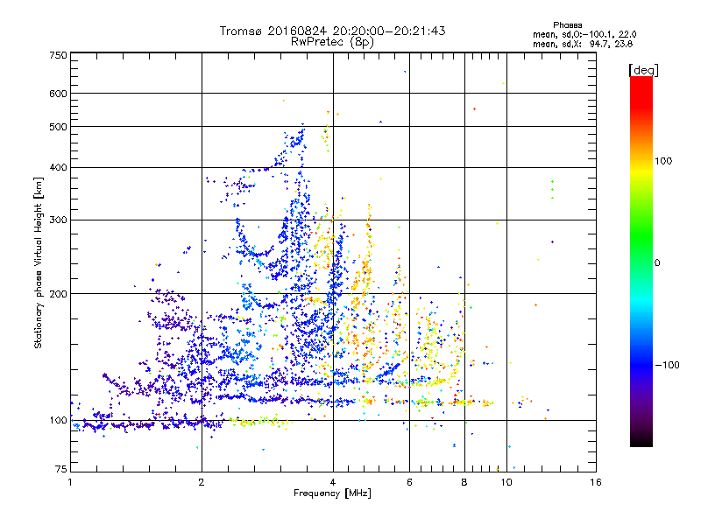Click y-axis tick label '400'
This screenshot has height=525, width=701.
(58, 168)
